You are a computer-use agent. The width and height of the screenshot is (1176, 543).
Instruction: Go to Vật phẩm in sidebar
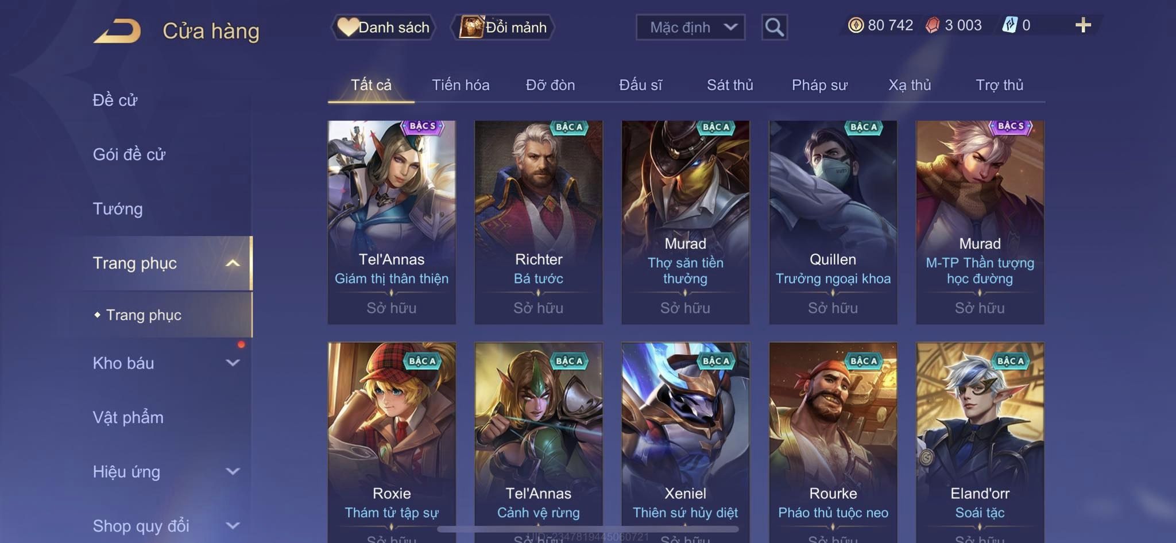click(x=128, y=417)
